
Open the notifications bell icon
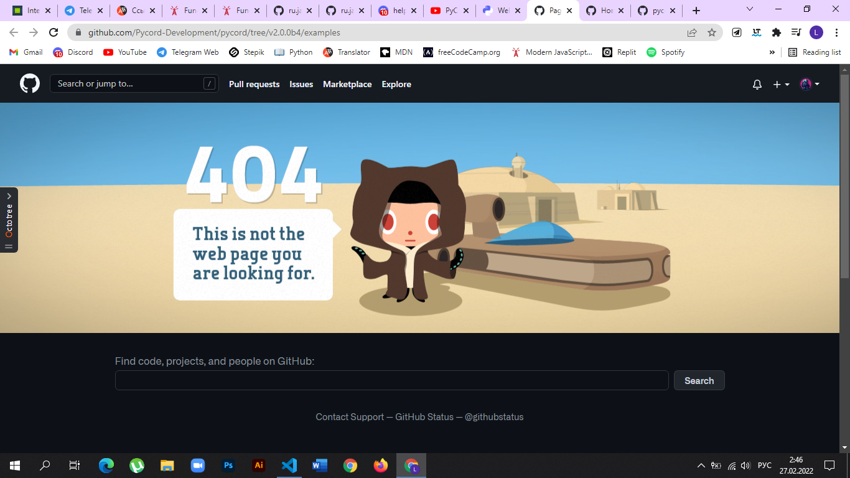pos(757,84)
